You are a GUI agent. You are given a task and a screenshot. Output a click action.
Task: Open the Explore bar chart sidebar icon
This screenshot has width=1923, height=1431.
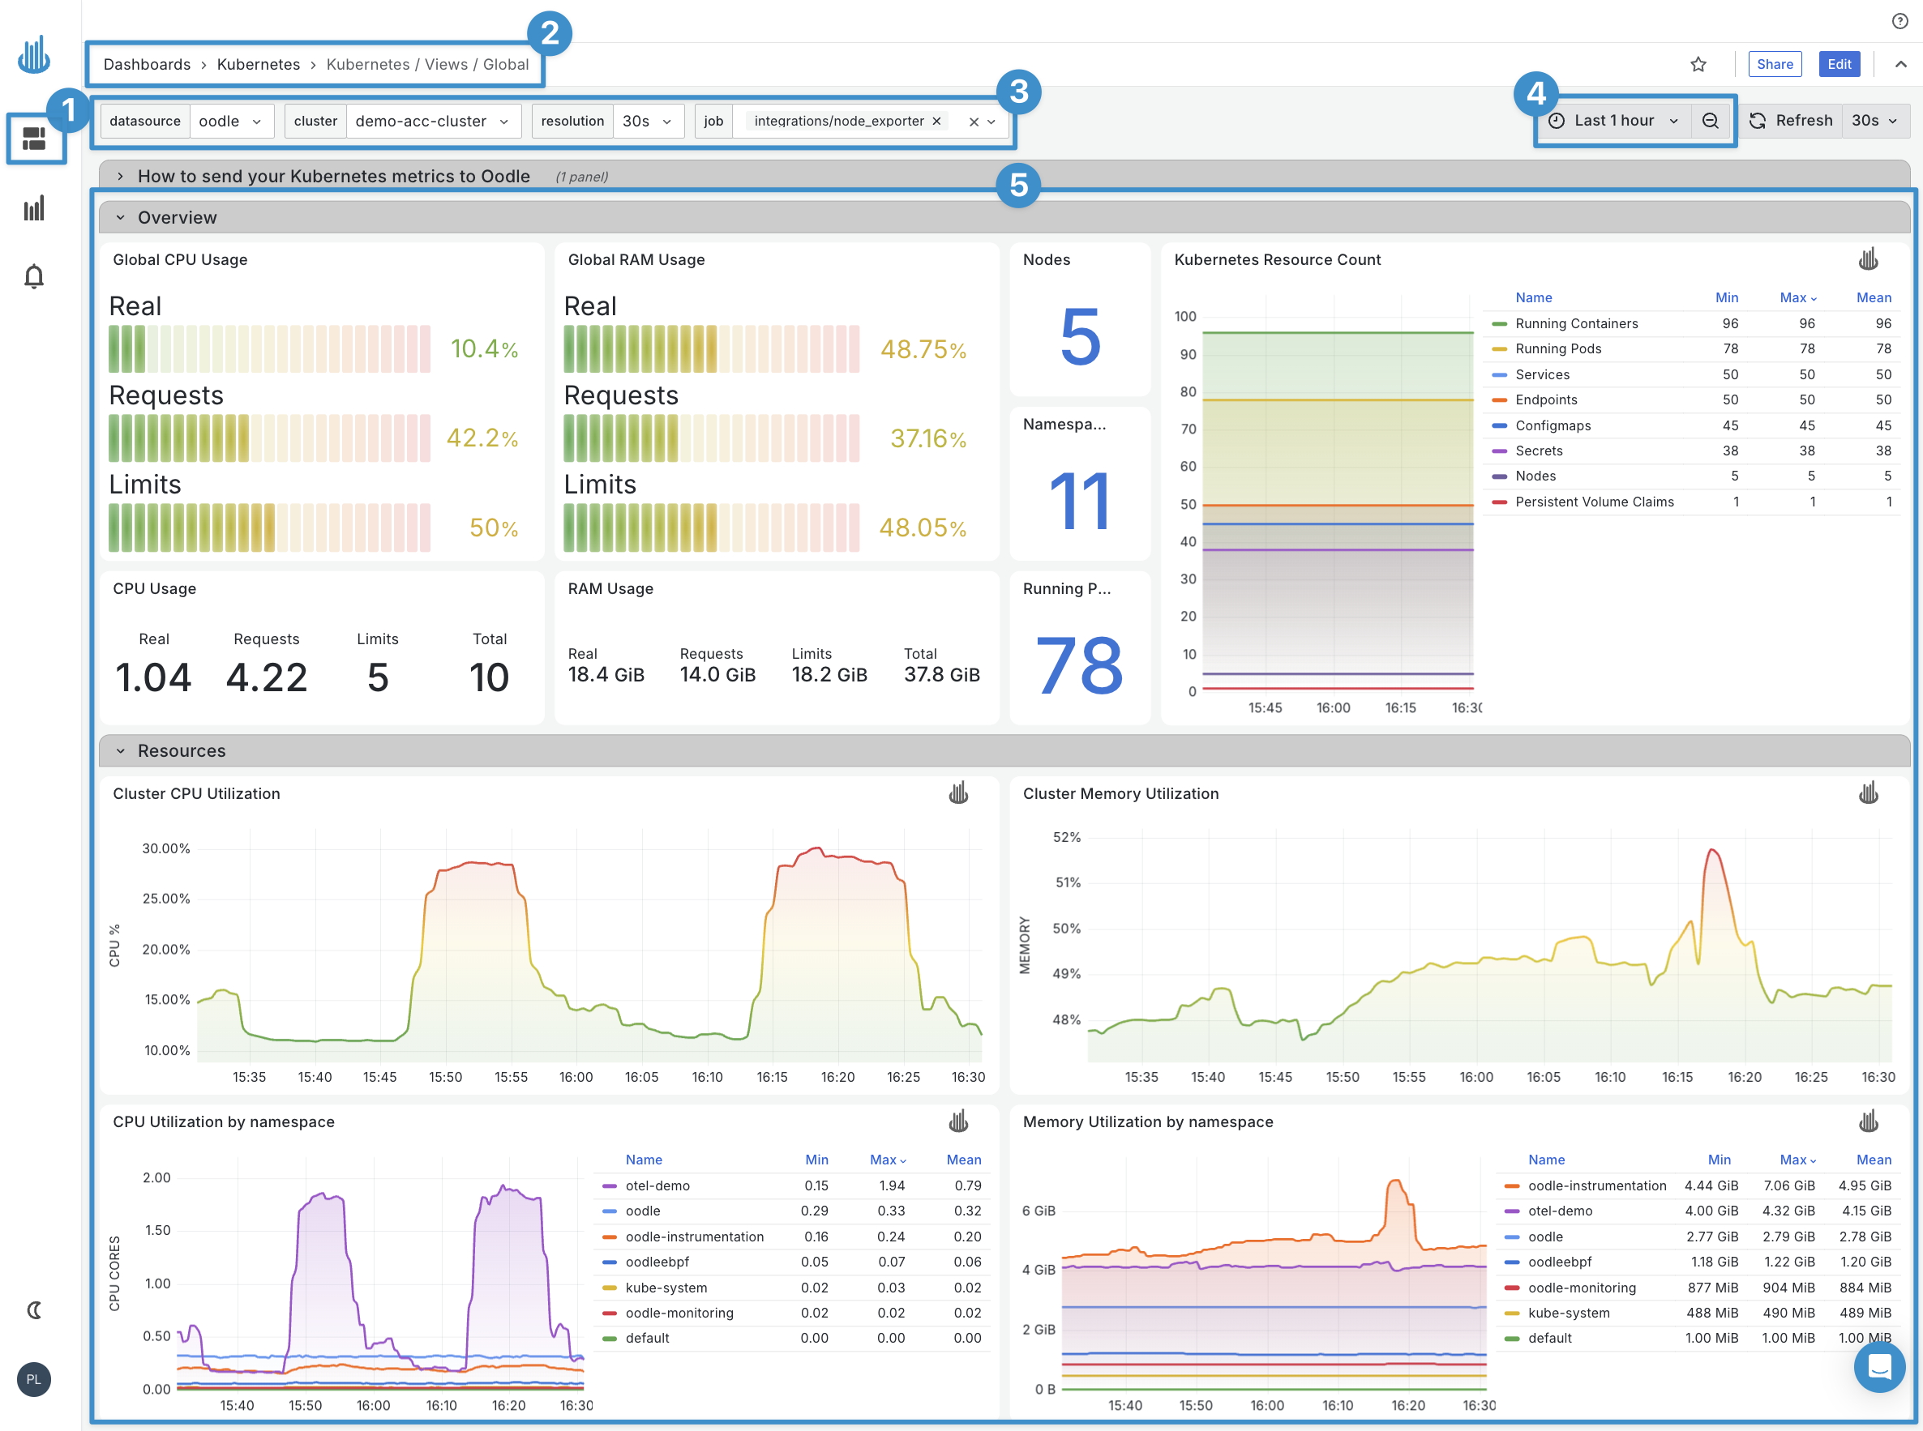(x=34, y=208)
